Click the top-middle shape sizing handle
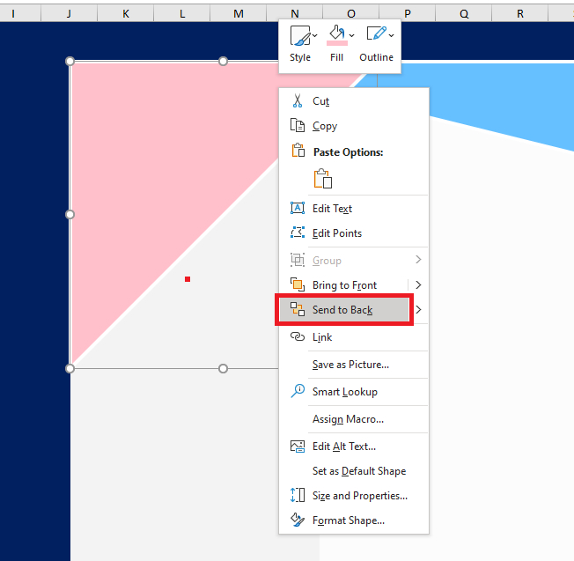This screenshot has height=561, width=574. point(223,61)
